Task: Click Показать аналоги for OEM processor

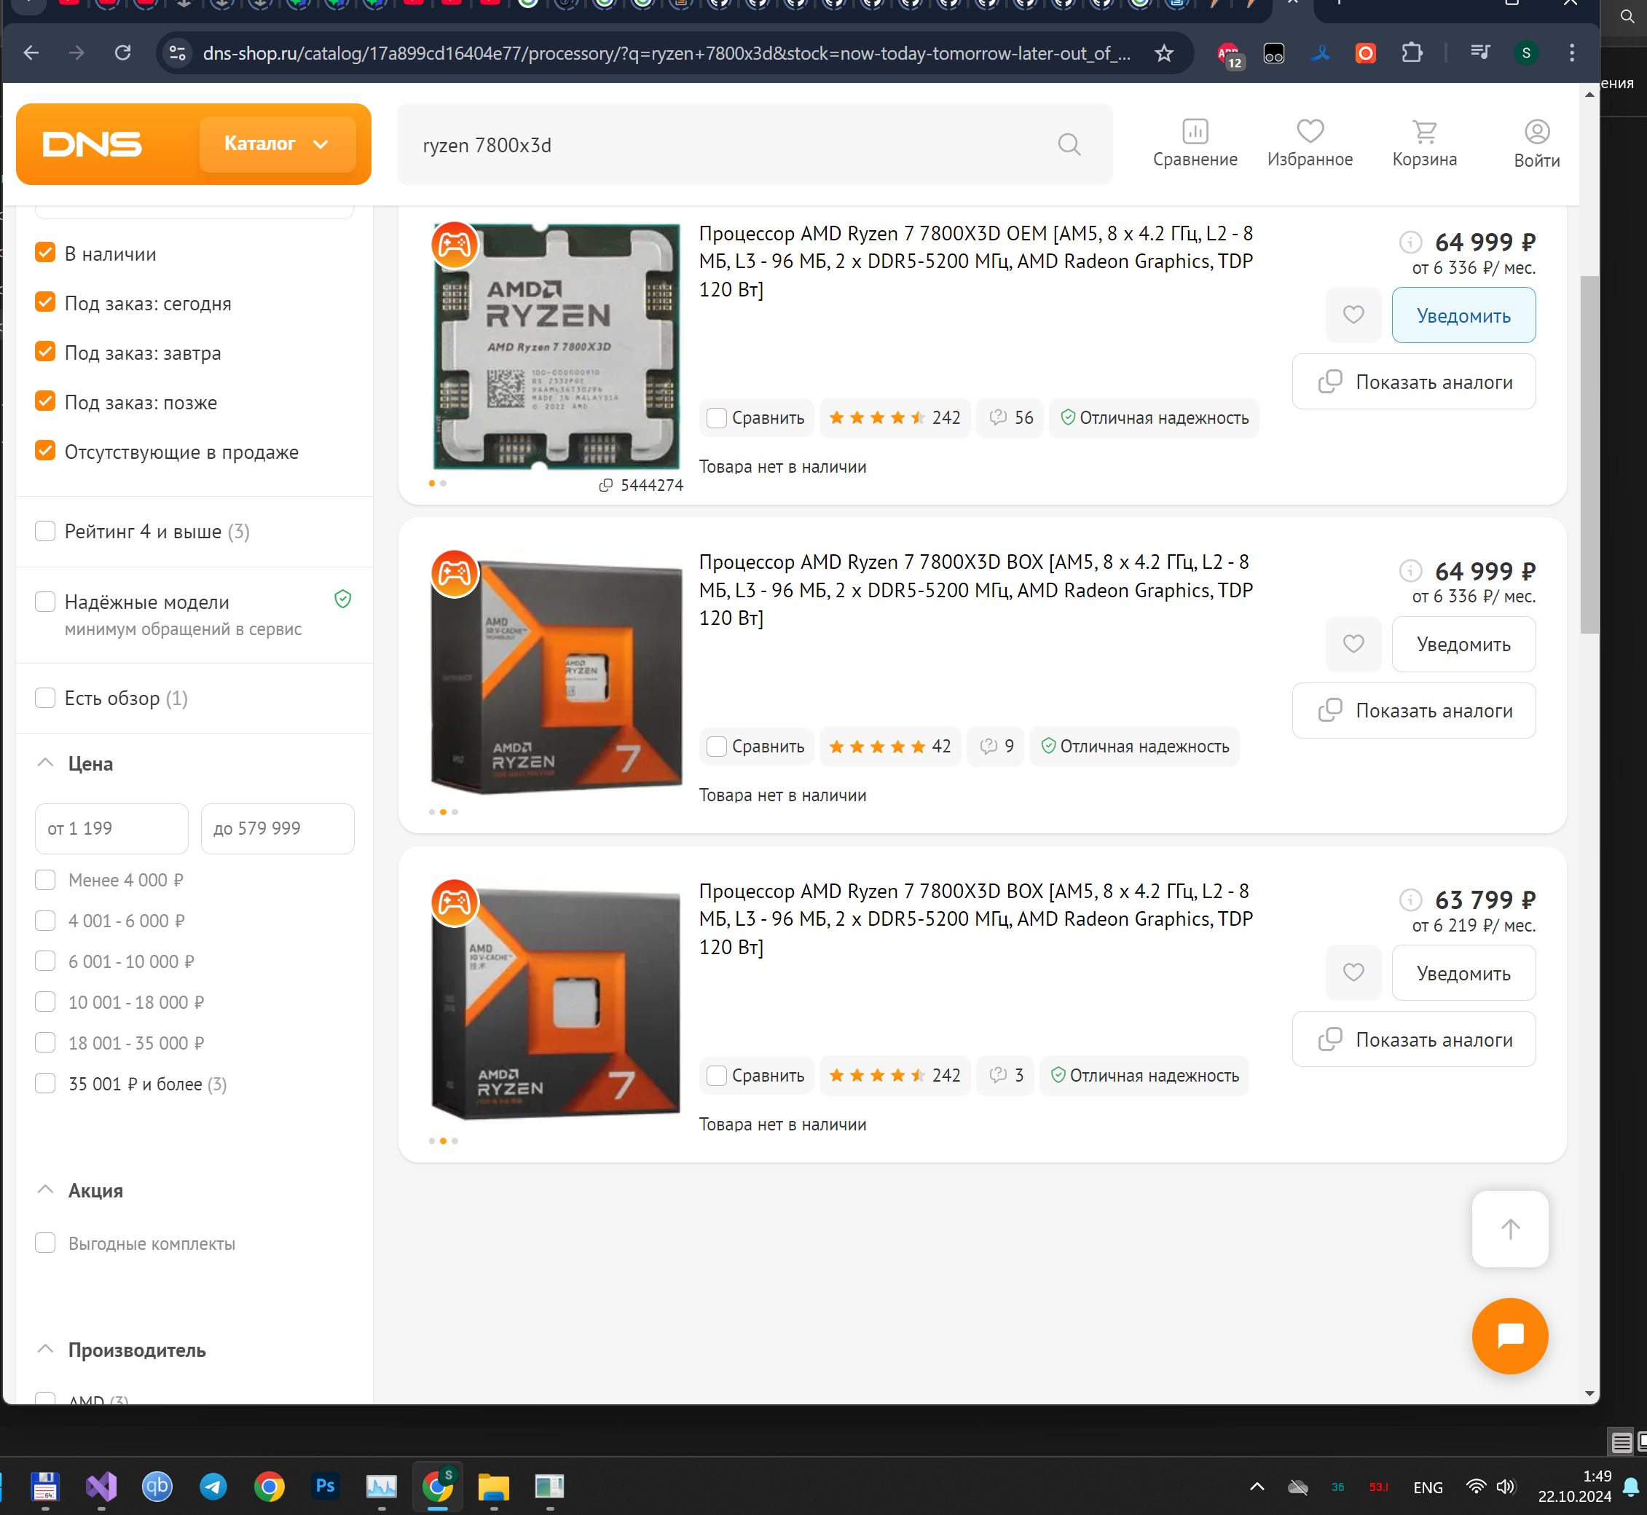Action: click(1412, 381)
